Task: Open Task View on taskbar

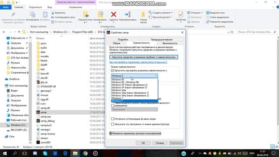Action: coord(25,153)
